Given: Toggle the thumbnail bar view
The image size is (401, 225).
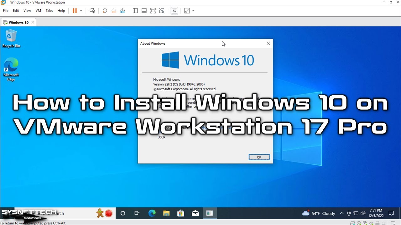Looking at the screenshot, I should [x=144, y=11].
